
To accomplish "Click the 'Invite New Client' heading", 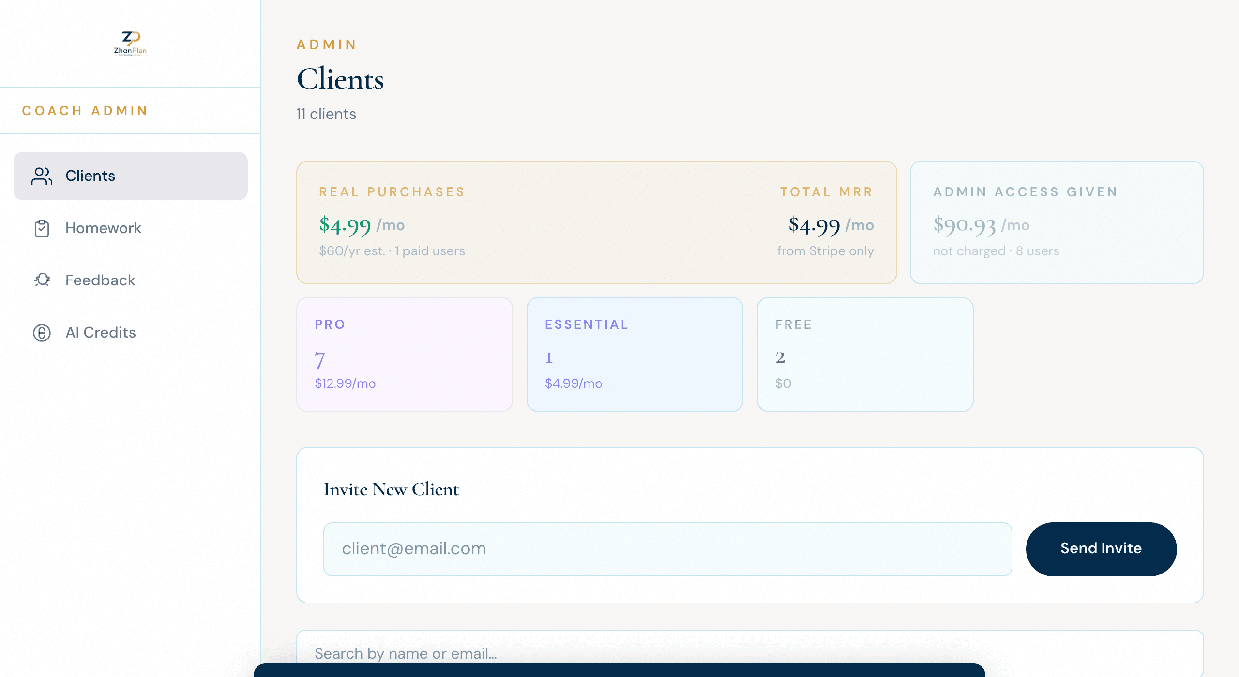I will (391, 489).
